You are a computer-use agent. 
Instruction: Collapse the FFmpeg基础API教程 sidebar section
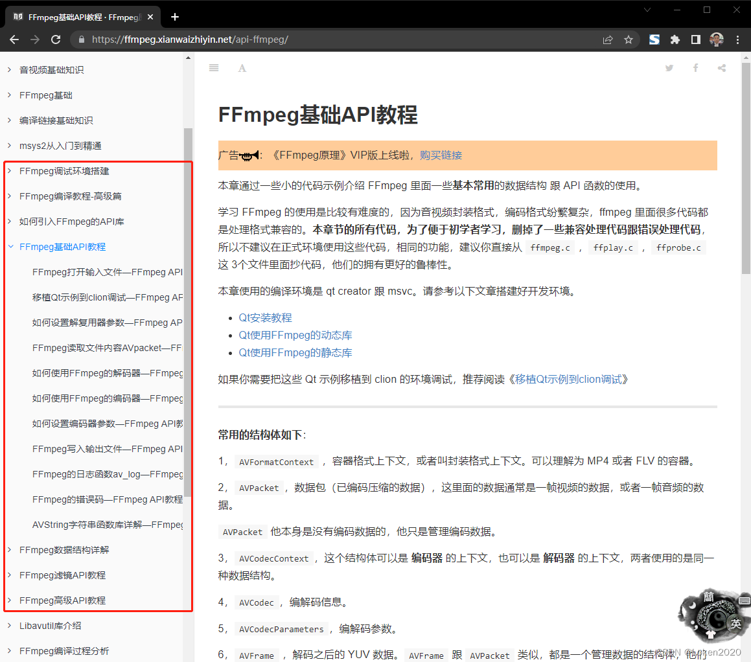tap(10, 246)
